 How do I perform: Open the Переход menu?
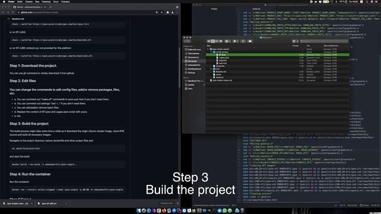tap(46, 1)
